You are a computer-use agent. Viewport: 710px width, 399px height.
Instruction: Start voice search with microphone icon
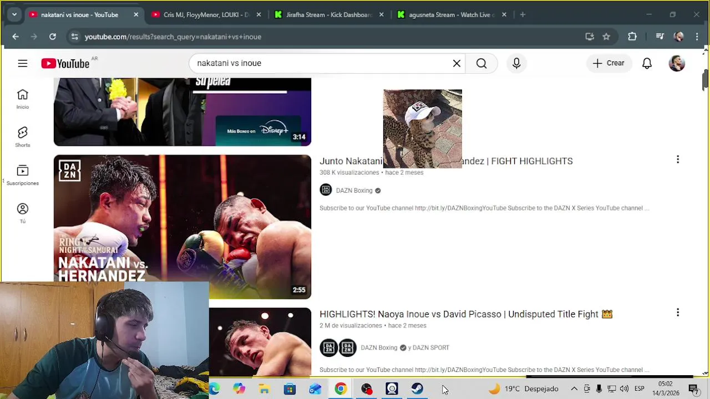(516, 63)
